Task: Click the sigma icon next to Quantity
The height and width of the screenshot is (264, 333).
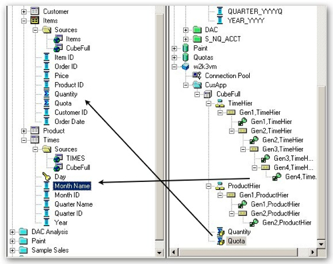Action: pyautogui.click(x=47, y=94)
